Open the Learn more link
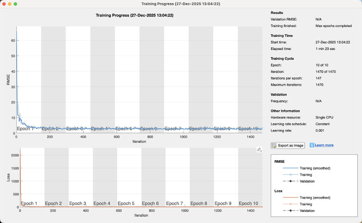This screenshot has width=362, height=223. click(x=324, y=145)
